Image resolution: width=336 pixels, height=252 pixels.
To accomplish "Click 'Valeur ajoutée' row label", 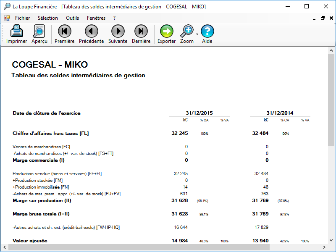I will [x=30, y=241].
